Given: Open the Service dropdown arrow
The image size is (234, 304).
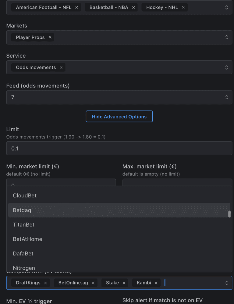Looking at the screenshot, I should pyautogui.click(x=226, y=68).
